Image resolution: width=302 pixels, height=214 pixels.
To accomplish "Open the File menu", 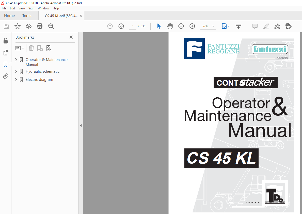I will click(4, 8).
